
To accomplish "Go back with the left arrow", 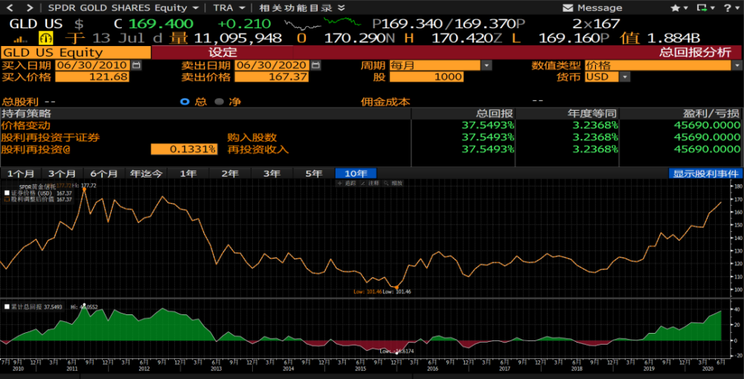I will [10, 7].
